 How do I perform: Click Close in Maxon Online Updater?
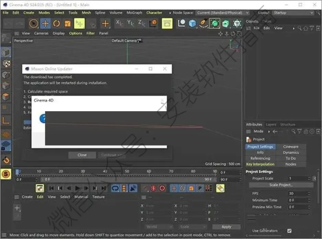coord(82,155)
